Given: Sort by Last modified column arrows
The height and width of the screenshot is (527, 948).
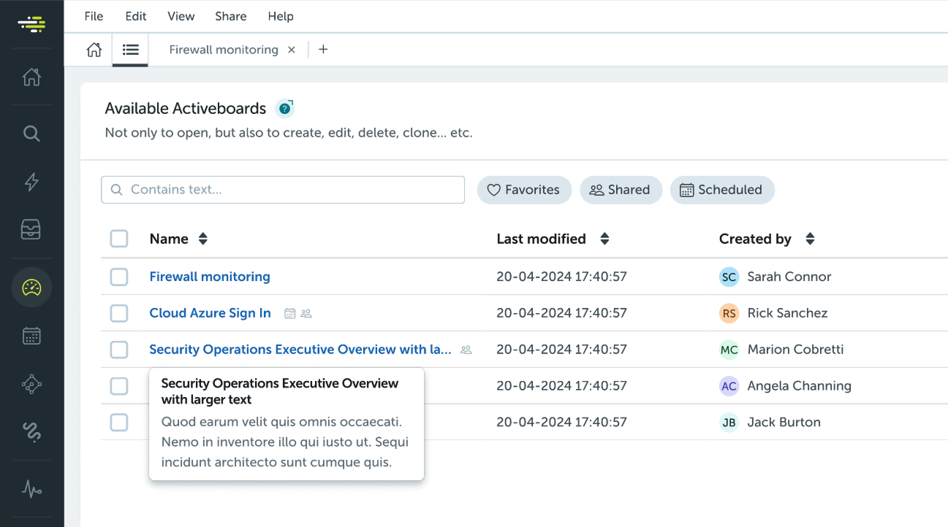Looking at the screenshot, I should click(604, 239).
